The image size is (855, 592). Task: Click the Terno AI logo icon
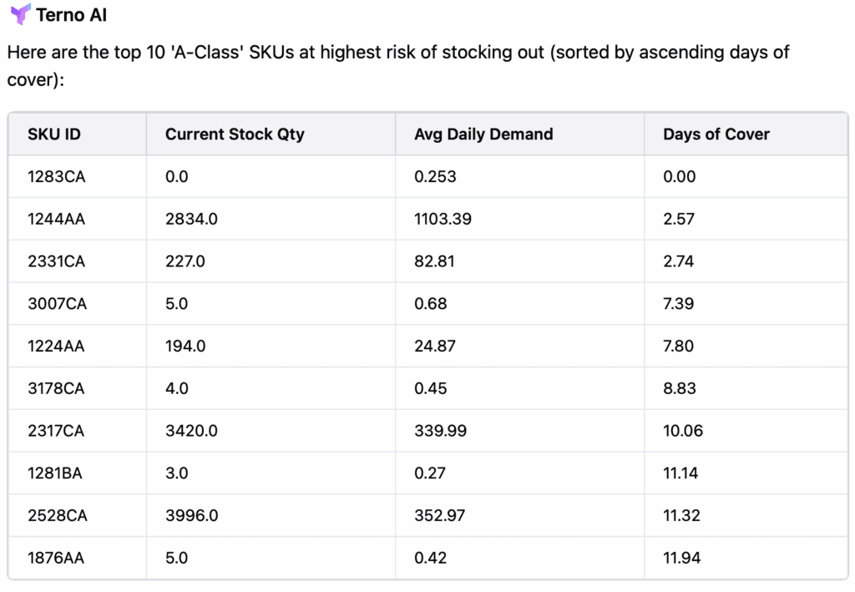20,15
